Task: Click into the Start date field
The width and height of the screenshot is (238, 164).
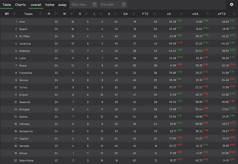Action: click(80, 5)
